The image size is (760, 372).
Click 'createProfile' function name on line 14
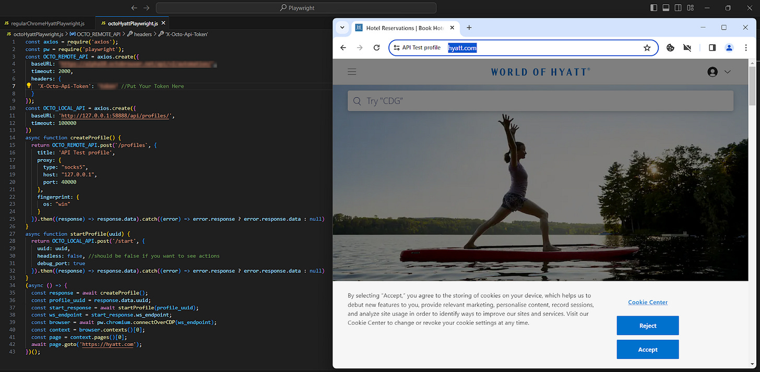click(x=90, y=138)
